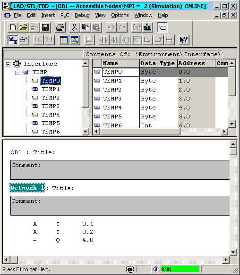Viewport: 240px width, 275px height.
Task: Open the Debug menu
Action: (x=82, y=15)
